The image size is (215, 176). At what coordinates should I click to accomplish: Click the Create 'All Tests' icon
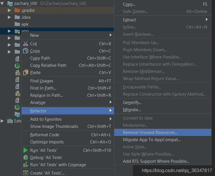coord(26,173)
